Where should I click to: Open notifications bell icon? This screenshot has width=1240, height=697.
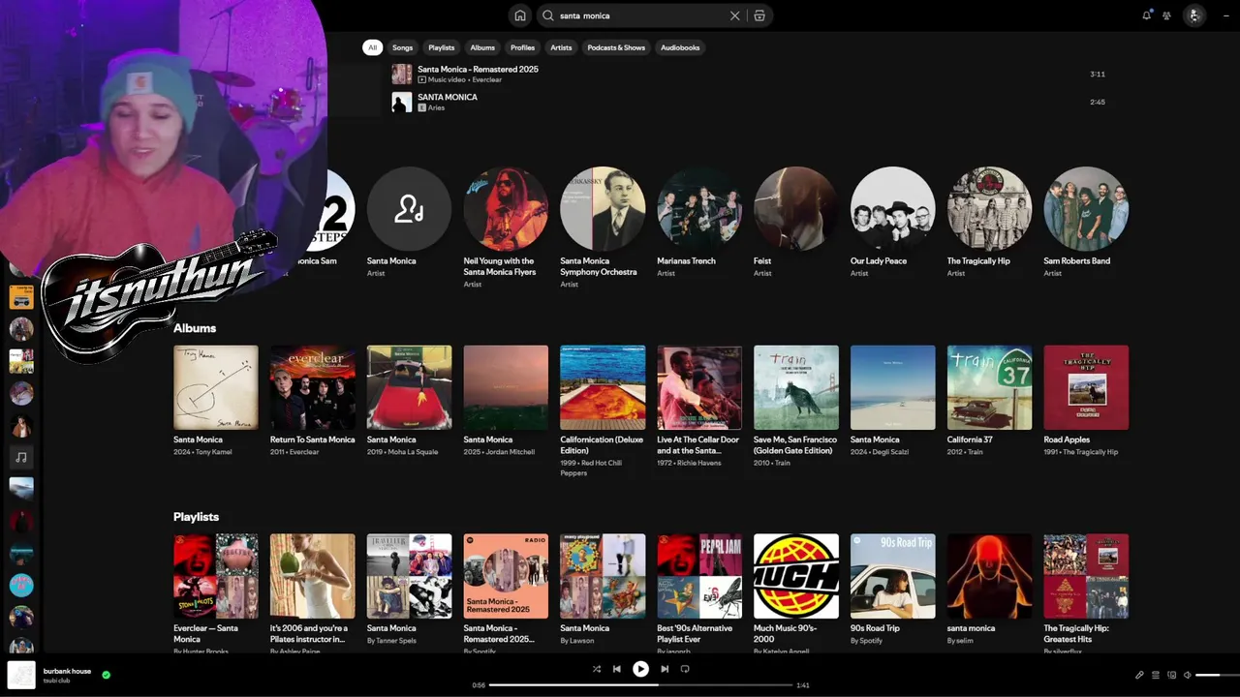tap(1147, 15)
